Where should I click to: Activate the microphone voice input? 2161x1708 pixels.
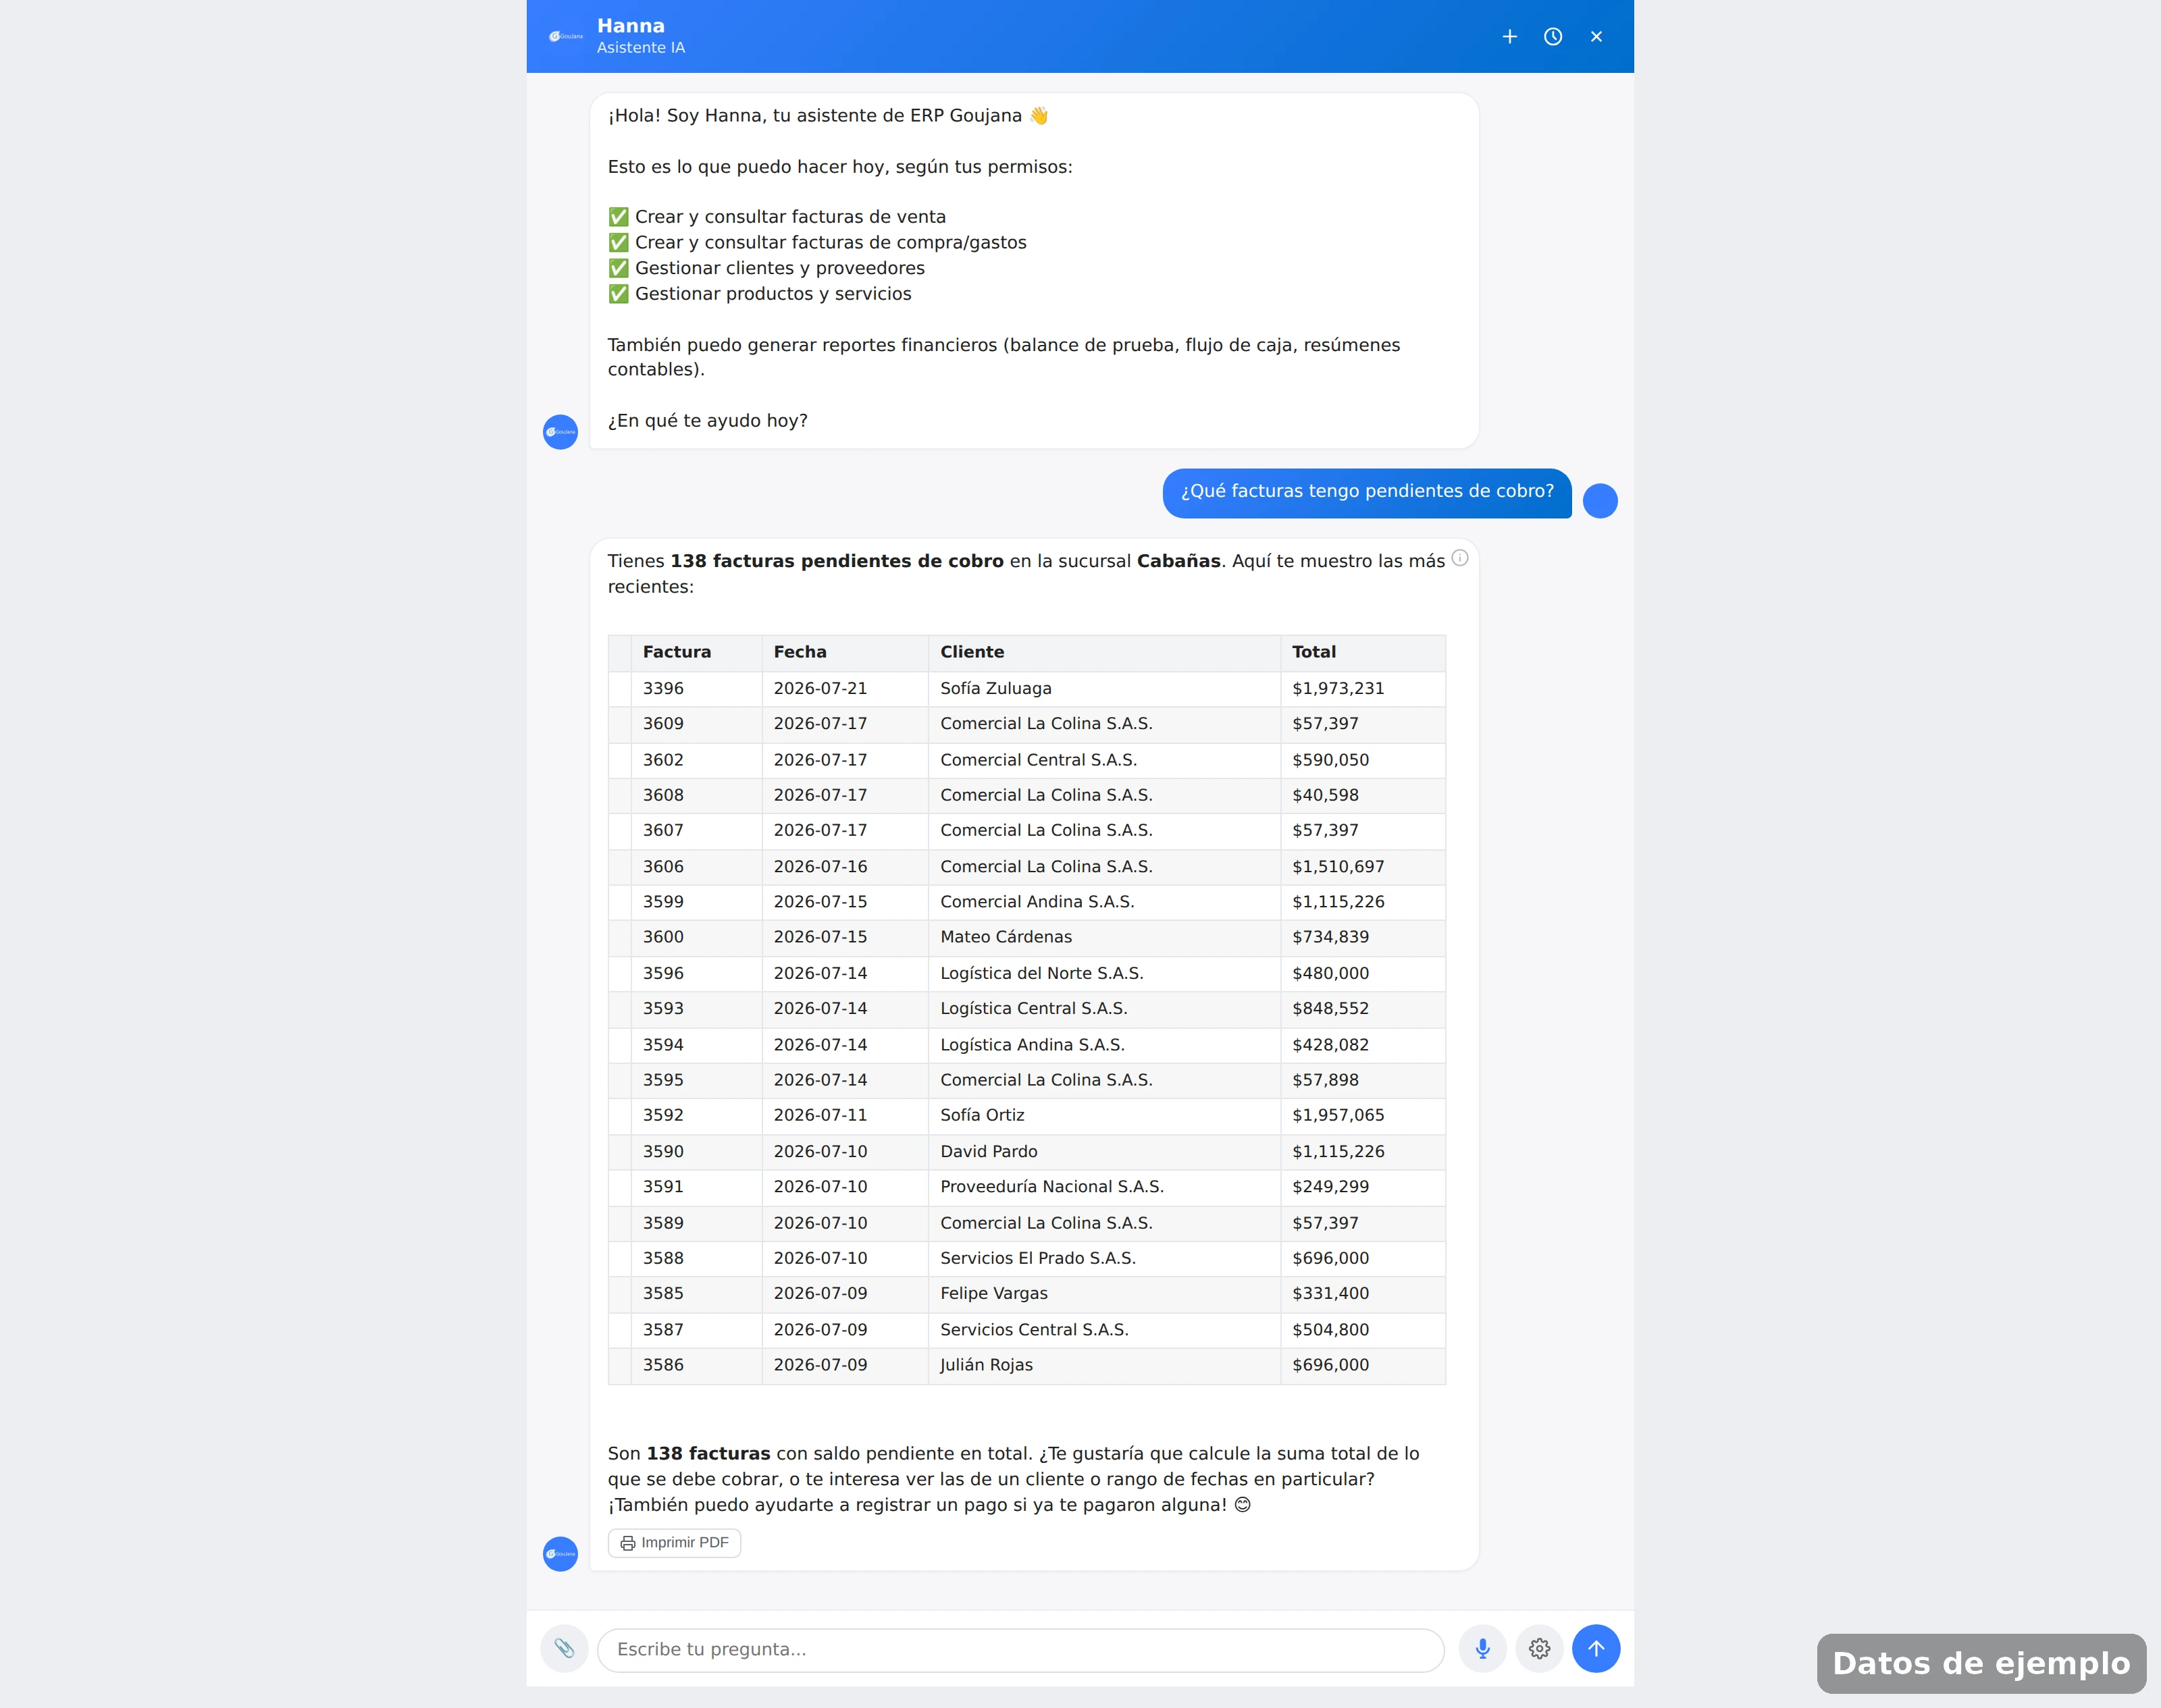(x=1483, y=1648)
